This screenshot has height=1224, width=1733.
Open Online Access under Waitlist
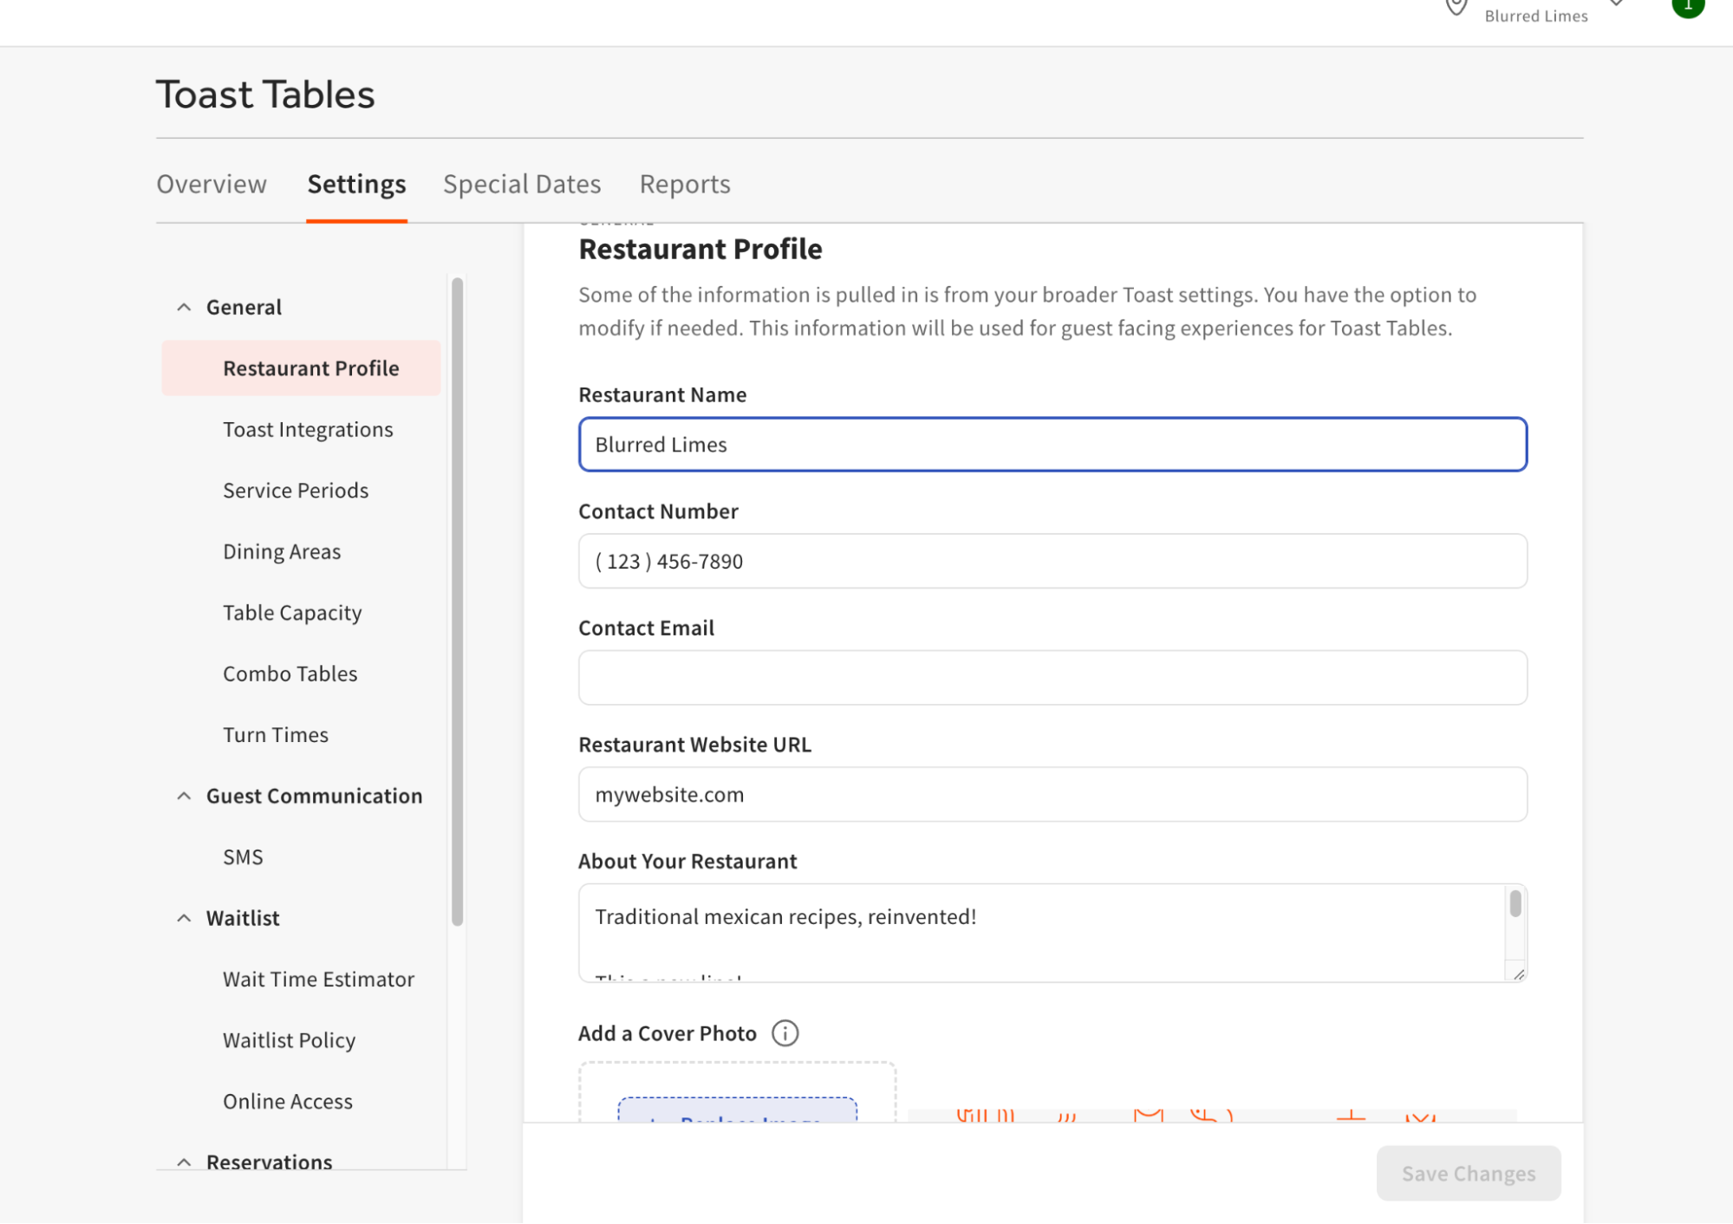287,1101
